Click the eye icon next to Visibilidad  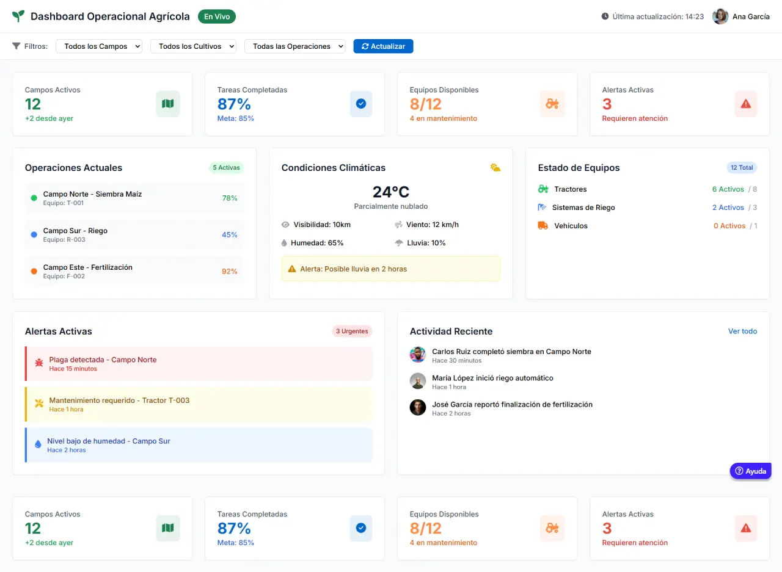click(x=285, y=225)
